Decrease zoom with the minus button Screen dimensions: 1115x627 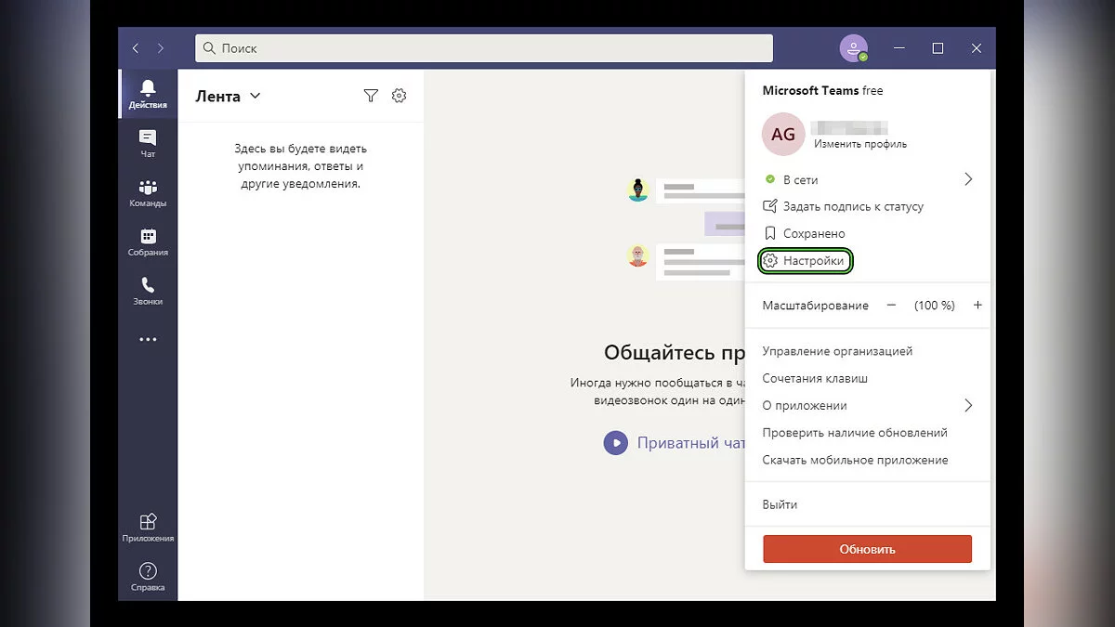[891, 305]
